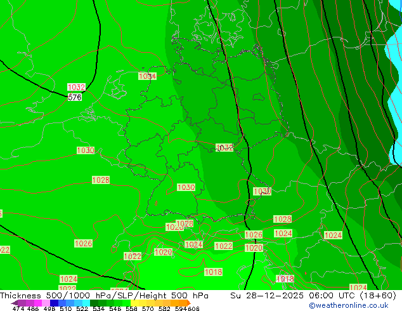Click the 474 legend value
This screenshot has height=311, width=402.
[x=18, y=308]
